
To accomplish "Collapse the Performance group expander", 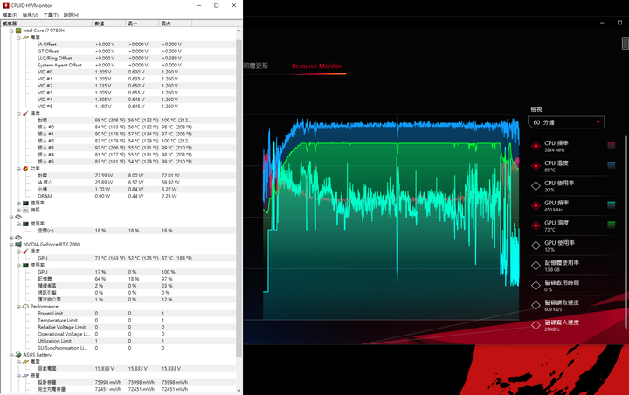I will tap(18, 307).
